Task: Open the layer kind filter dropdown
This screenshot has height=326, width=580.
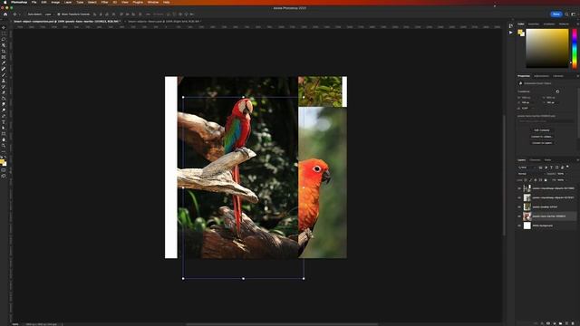Action: click(527, 168)
